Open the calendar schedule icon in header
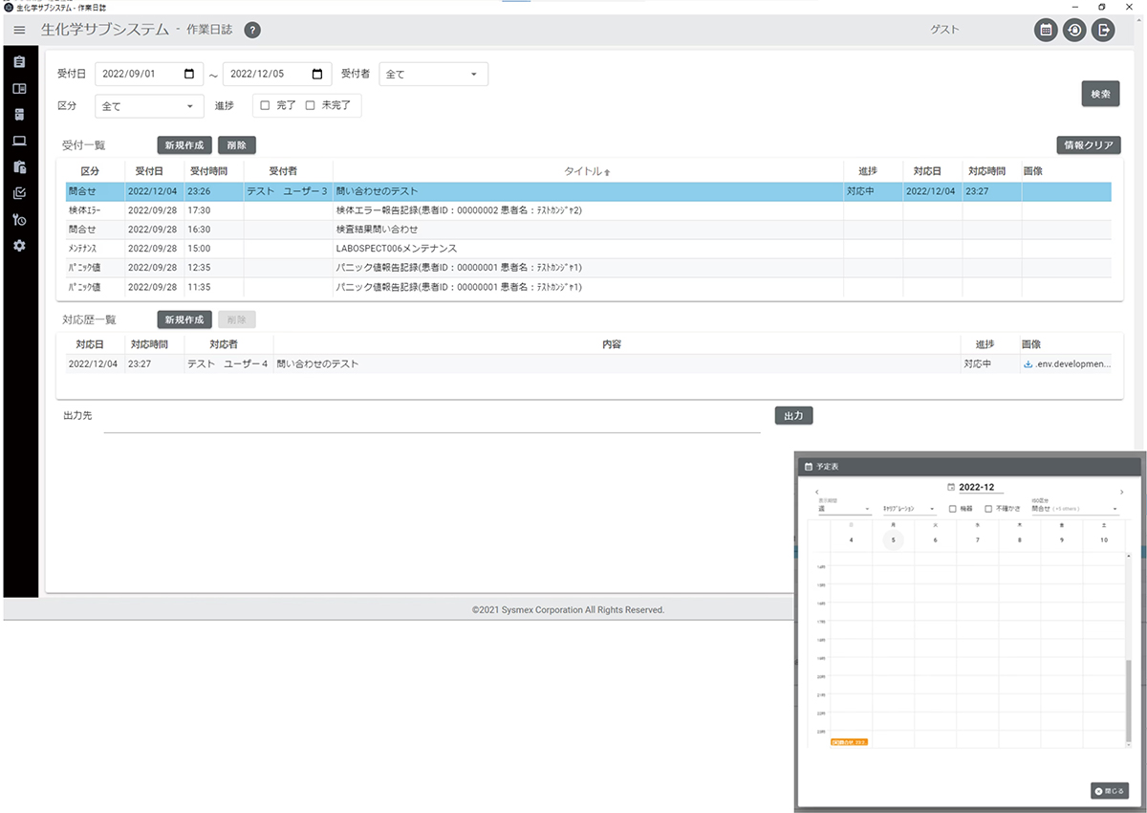 click(x=1046, y=30)
